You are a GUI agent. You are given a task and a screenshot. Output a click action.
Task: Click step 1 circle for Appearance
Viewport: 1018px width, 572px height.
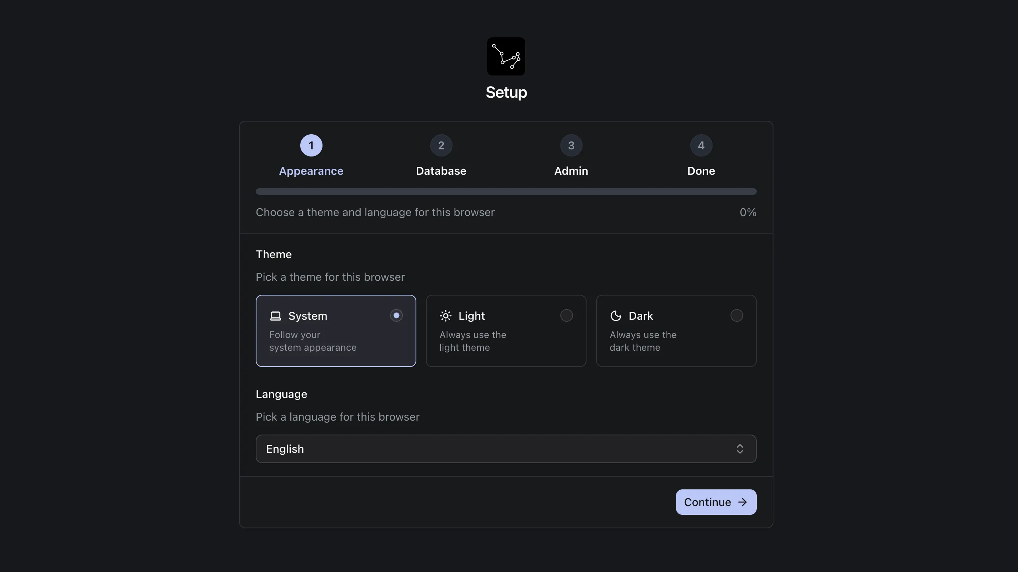tap(311, 145)
